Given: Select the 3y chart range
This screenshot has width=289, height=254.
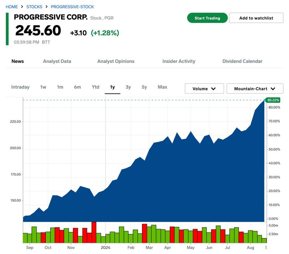Looking at the screenshot, I should 128,87.
